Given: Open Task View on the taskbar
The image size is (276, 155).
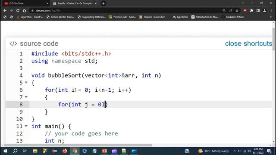Looking at the screenshot, I should click(x=25, y=151).
